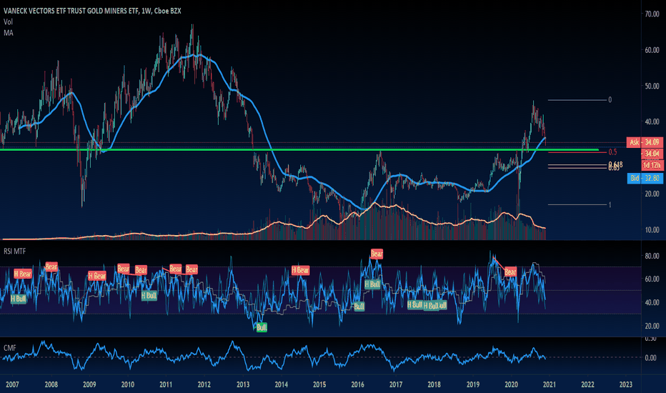Image resolution: width=666 pixels, height=393 pixels.
Task: Click the 2018 year on the time axis
Action: tap(434, 384)
